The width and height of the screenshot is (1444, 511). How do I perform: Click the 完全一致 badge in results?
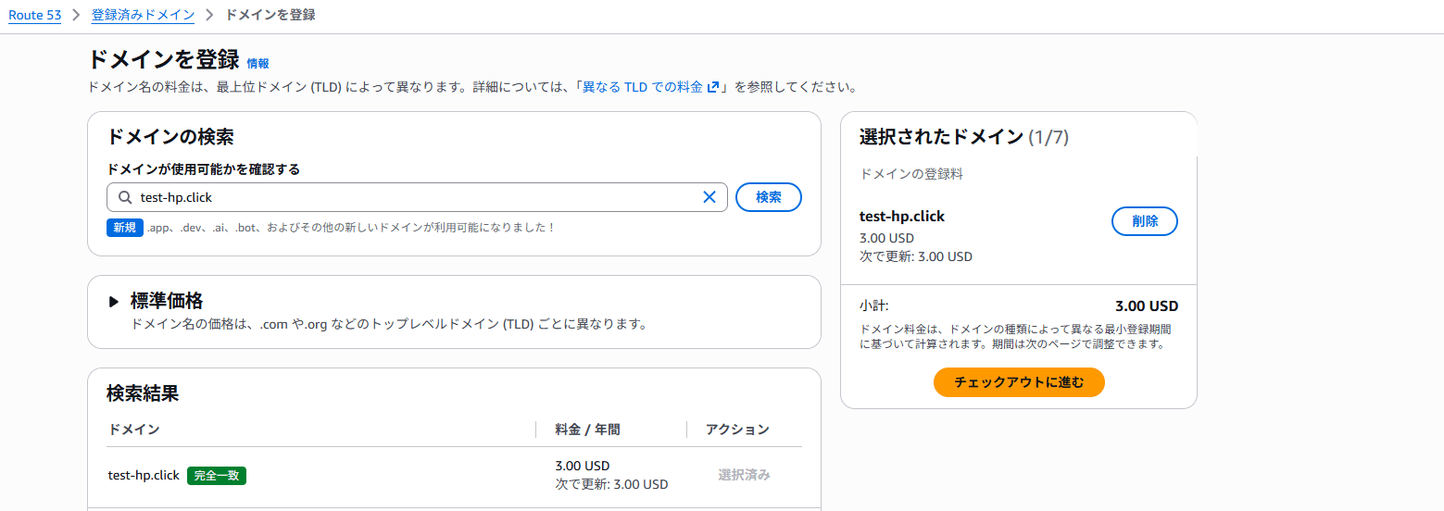click(x=217, y=476)
